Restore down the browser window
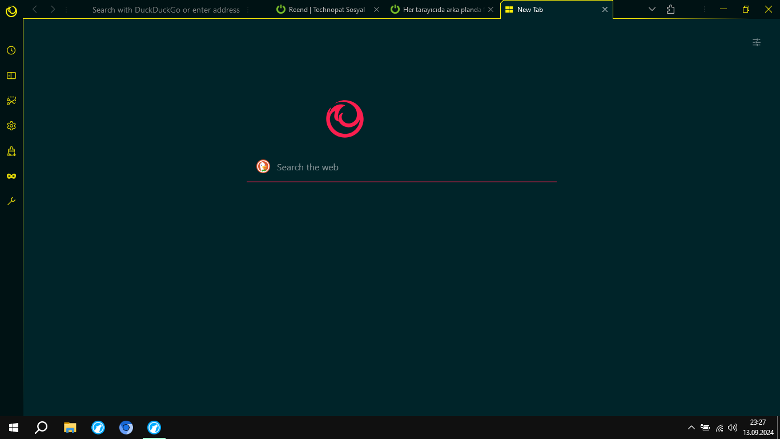The height and width of the screenshot is (439, 780). [x=746, y=9]
